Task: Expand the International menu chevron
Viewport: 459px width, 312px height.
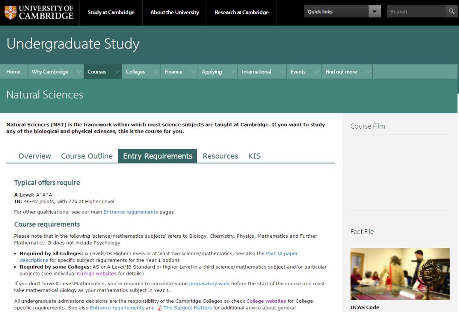Action: point(282,72)
